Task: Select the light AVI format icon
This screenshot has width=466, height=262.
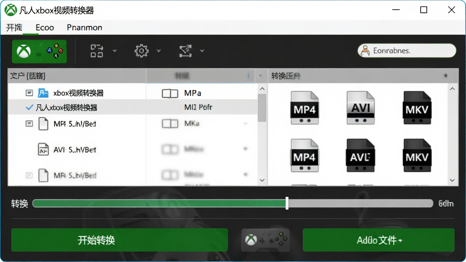Action: pyautogui.click(x=360, y=108)
